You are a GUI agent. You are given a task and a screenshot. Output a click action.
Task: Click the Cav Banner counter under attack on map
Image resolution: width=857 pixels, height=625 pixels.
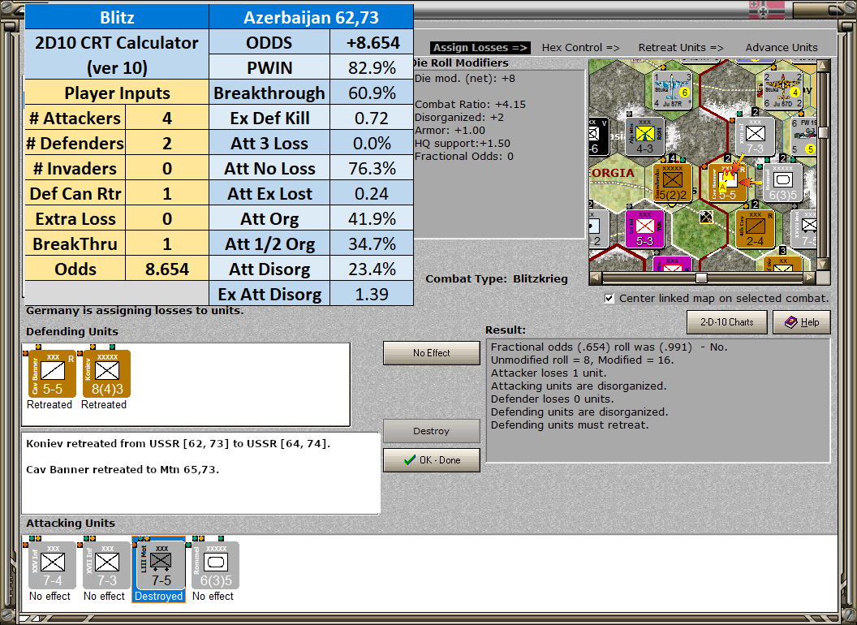(x=727, y=183)
